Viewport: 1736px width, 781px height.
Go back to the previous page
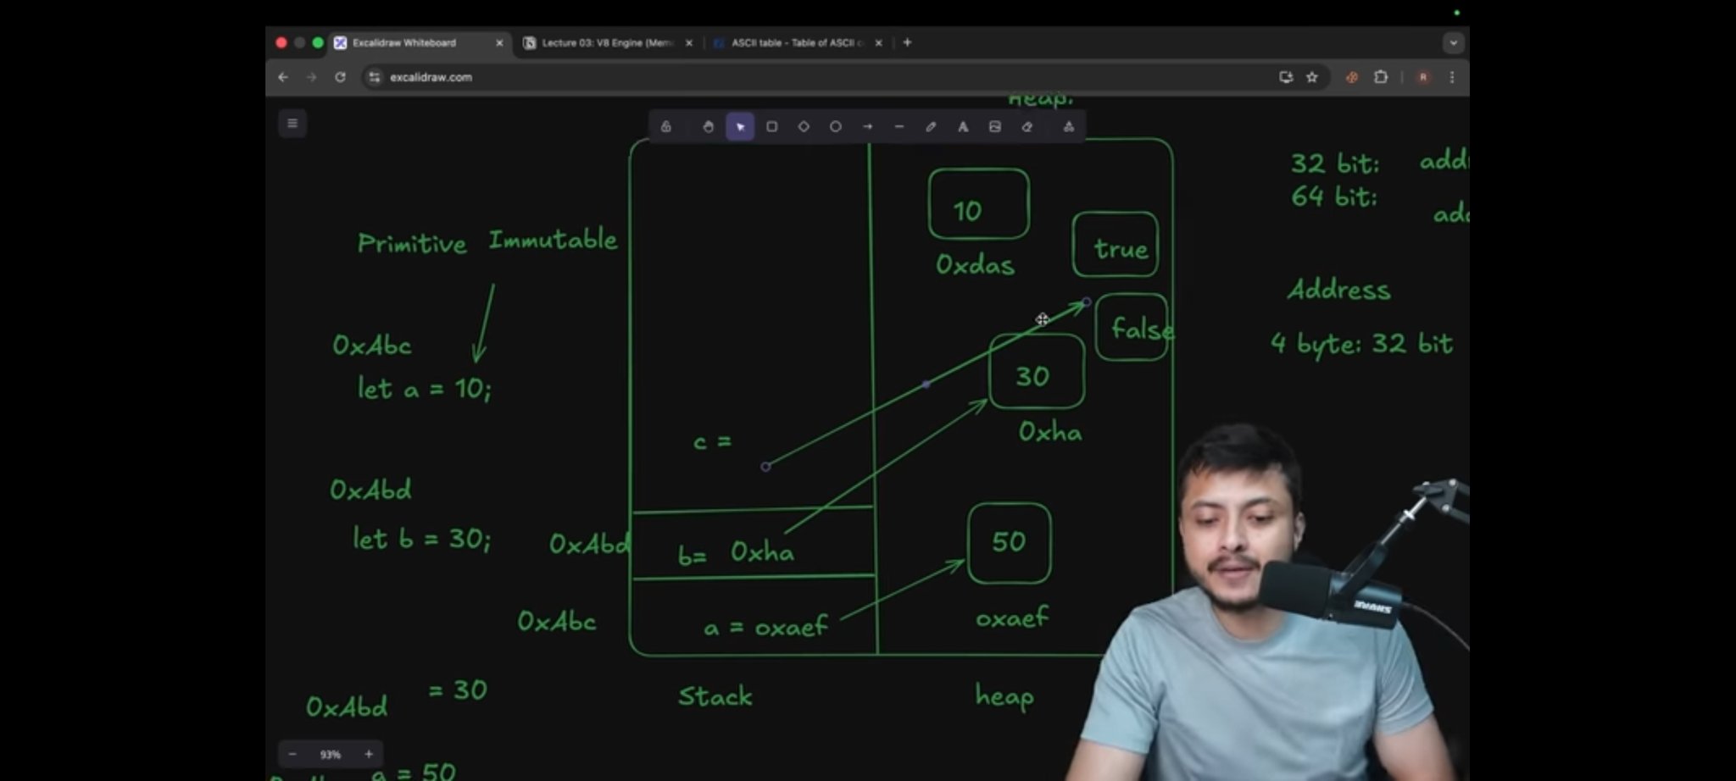(x=283, y=77)
